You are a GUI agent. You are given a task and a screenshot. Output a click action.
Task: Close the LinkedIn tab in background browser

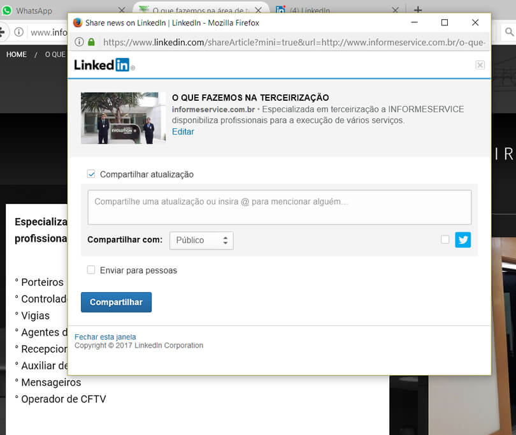[395, 10]
